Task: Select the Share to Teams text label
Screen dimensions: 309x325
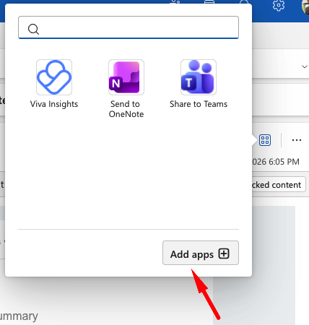Action: tap(199, 104)
